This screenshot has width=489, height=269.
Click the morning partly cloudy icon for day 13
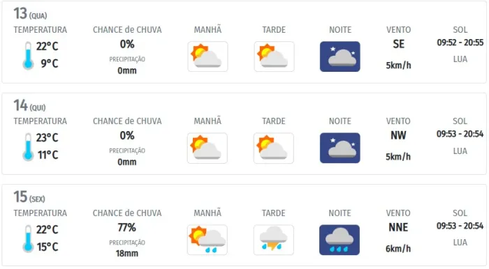[207, 56]
